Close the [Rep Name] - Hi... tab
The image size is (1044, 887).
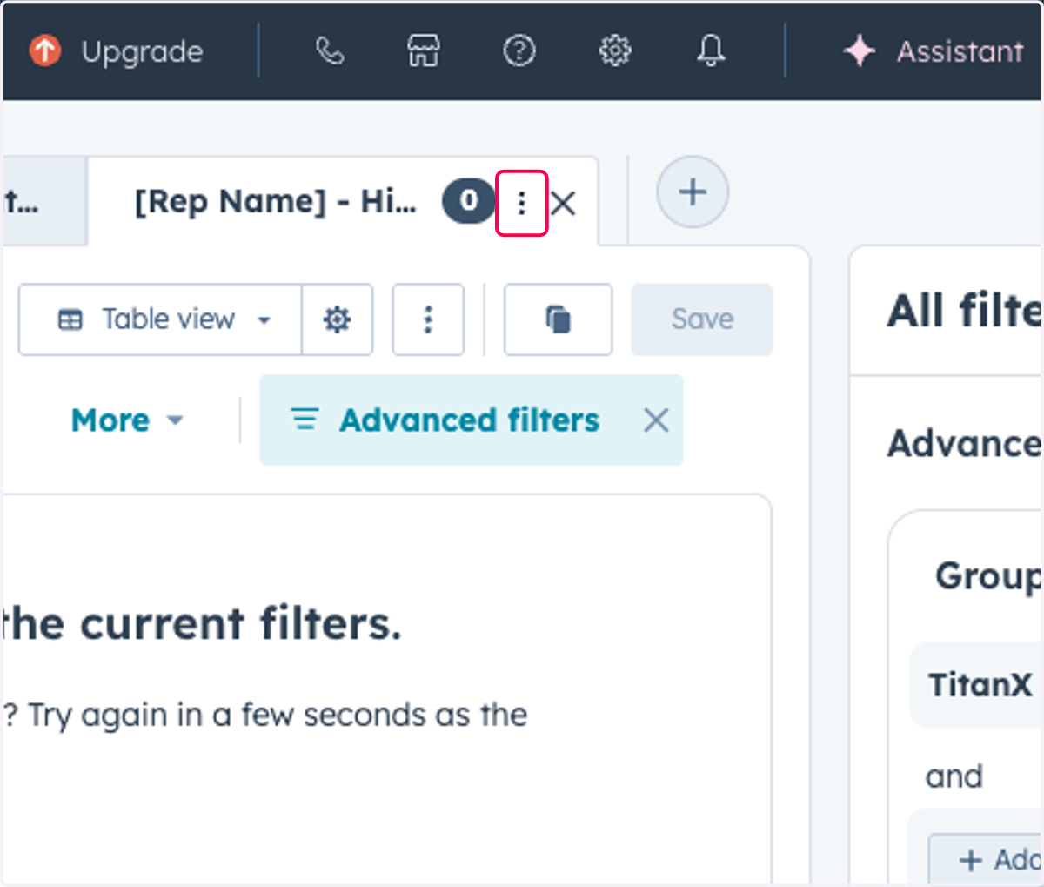pos(564,204)
